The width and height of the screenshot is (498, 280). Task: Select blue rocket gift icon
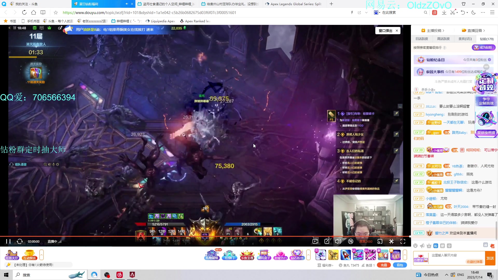[345, 255]
